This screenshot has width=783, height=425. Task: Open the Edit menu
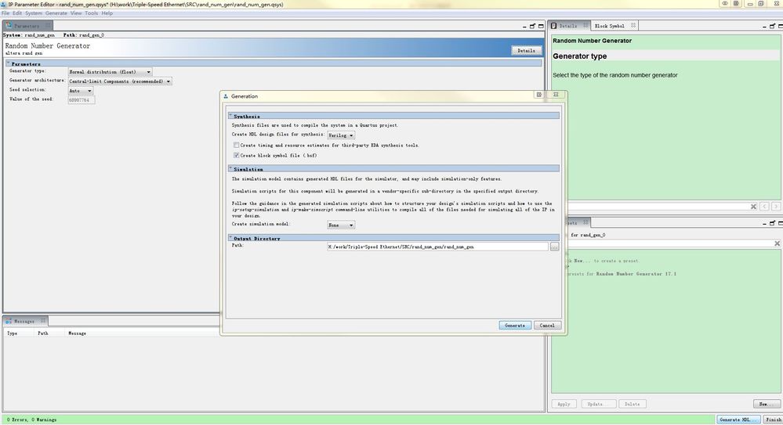(17, 13)
